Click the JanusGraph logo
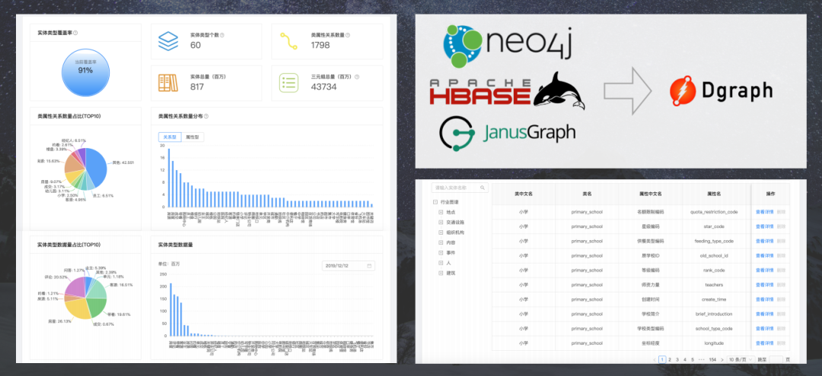The height and width of the screenshot is (376, 822). pos(507,134)
